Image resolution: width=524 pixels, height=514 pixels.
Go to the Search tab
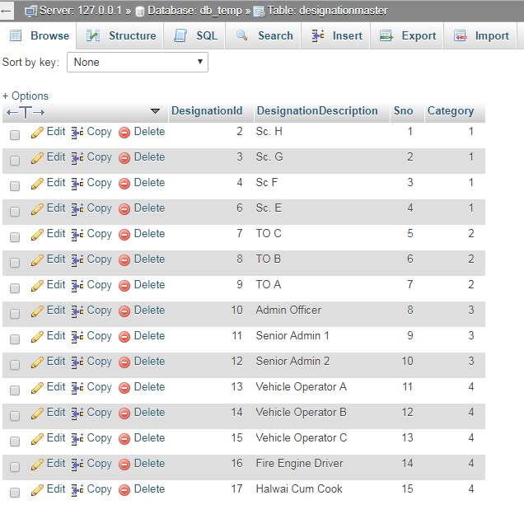pyautogui.click(x=264, y=35)
